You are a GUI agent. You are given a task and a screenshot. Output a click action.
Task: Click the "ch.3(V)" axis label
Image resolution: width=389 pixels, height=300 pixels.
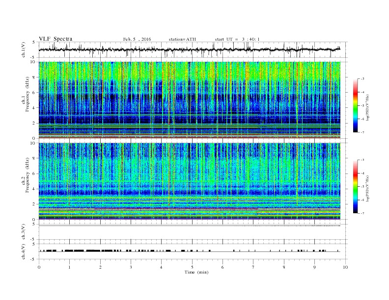(24, 232)
